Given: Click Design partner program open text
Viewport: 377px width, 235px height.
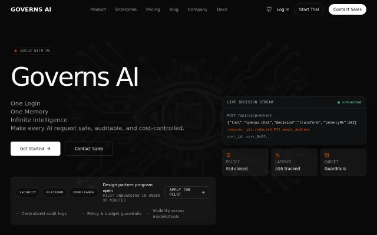Looking at the screenshot, I should coord(127,188).
